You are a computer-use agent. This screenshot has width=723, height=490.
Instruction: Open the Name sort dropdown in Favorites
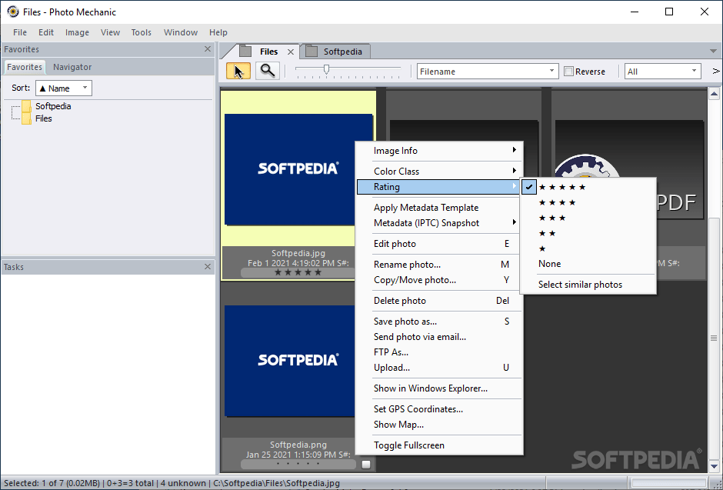[x=64, y=88]
